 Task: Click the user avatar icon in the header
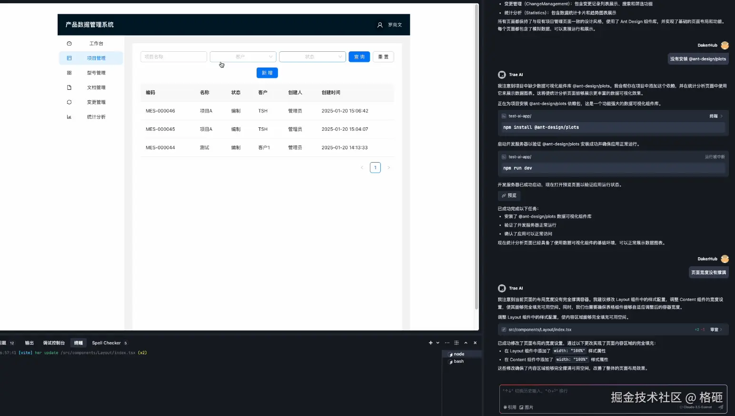tap(380, 25)
